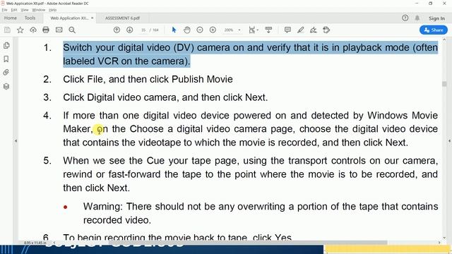Screen dimensions: 452x254
Task: Close the Web Application XII tab
Action: [x=93, y=18]
